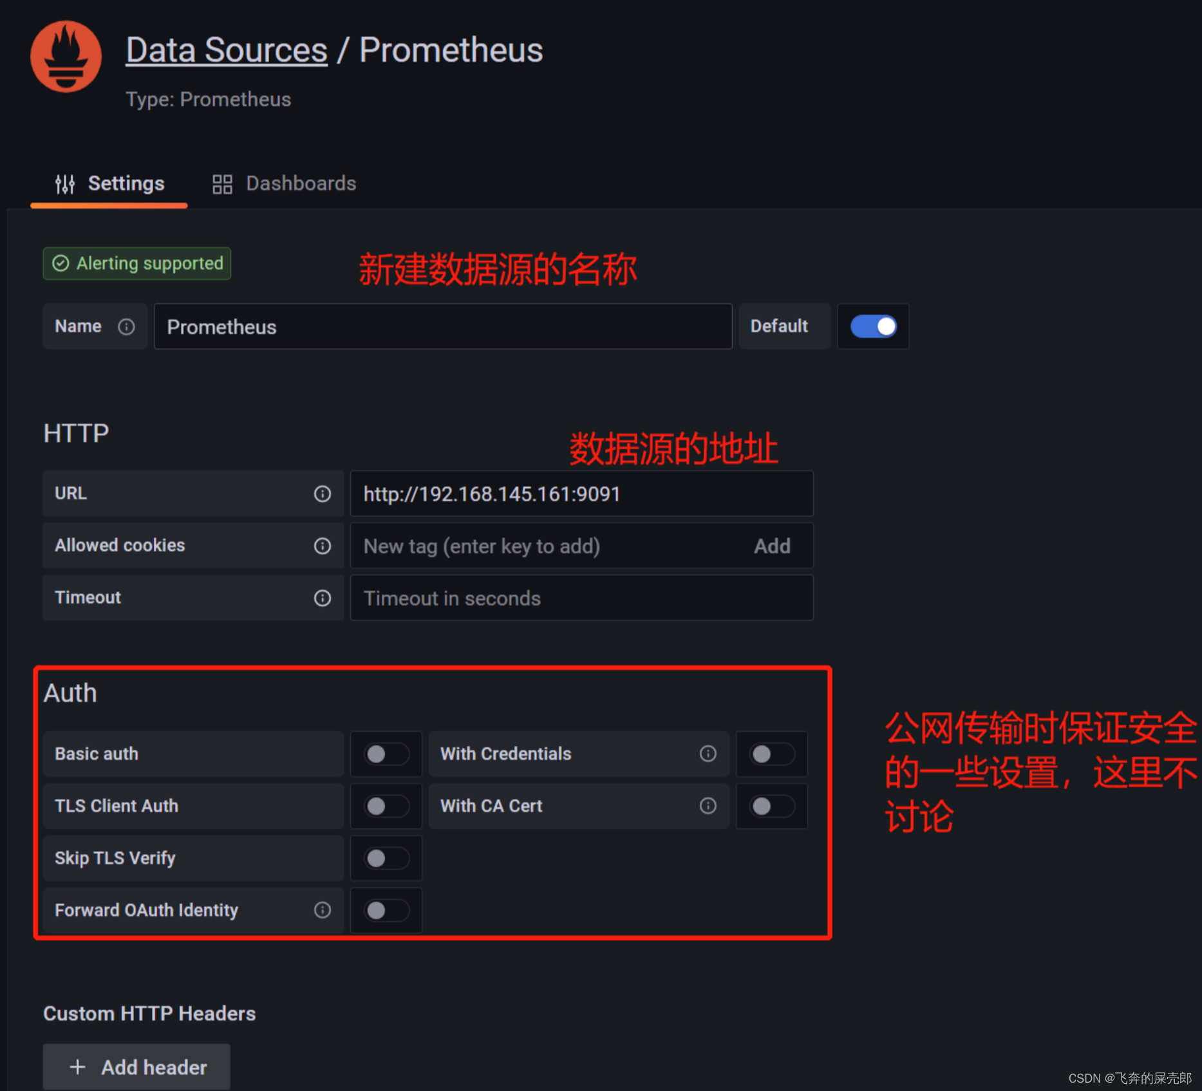Enable the TLS Client Auth switch

[386, 806]
